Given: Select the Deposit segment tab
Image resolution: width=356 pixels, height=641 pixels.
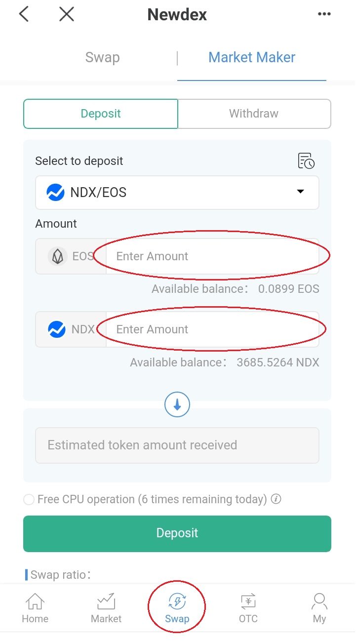Looking at the screenshot, I should click(101, 114).
